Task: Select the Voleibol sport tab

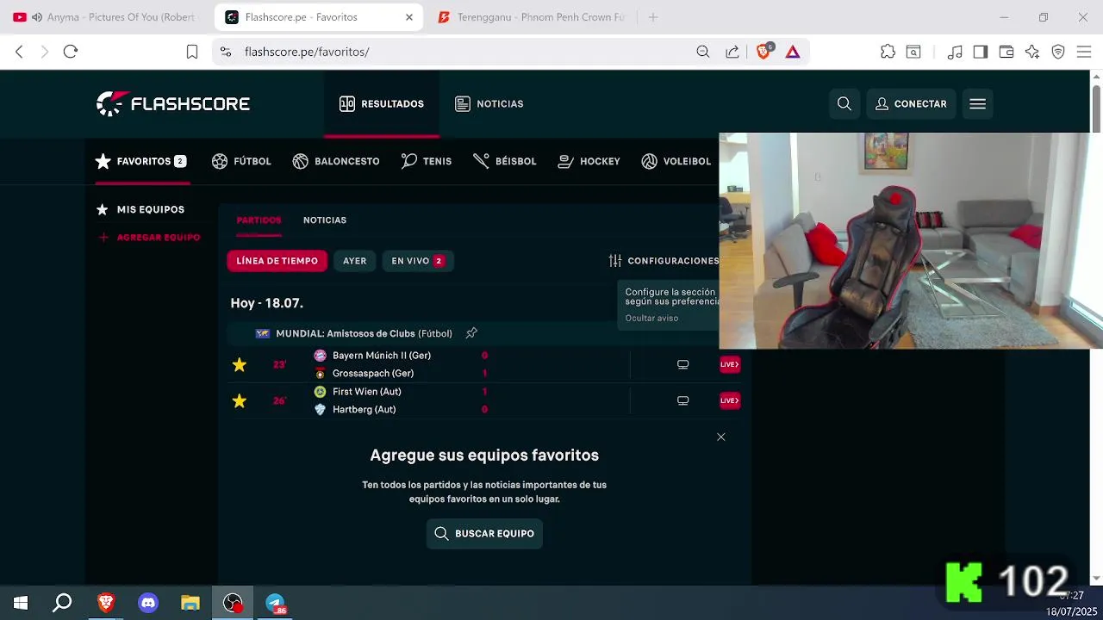Action: pos(676,161)
